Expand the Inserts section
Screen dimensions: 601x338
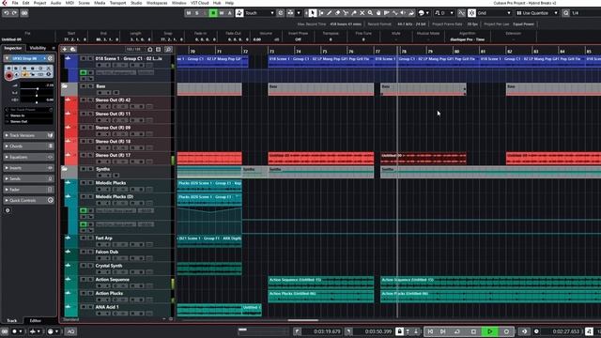coord(29,168)
